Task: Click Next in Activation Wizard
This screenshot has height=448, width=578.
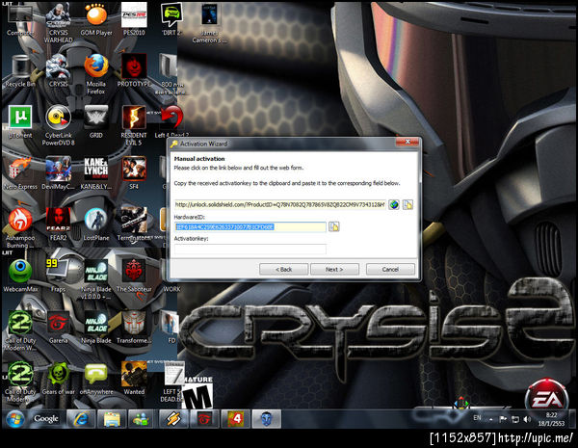Action: (x=334, y=269)
